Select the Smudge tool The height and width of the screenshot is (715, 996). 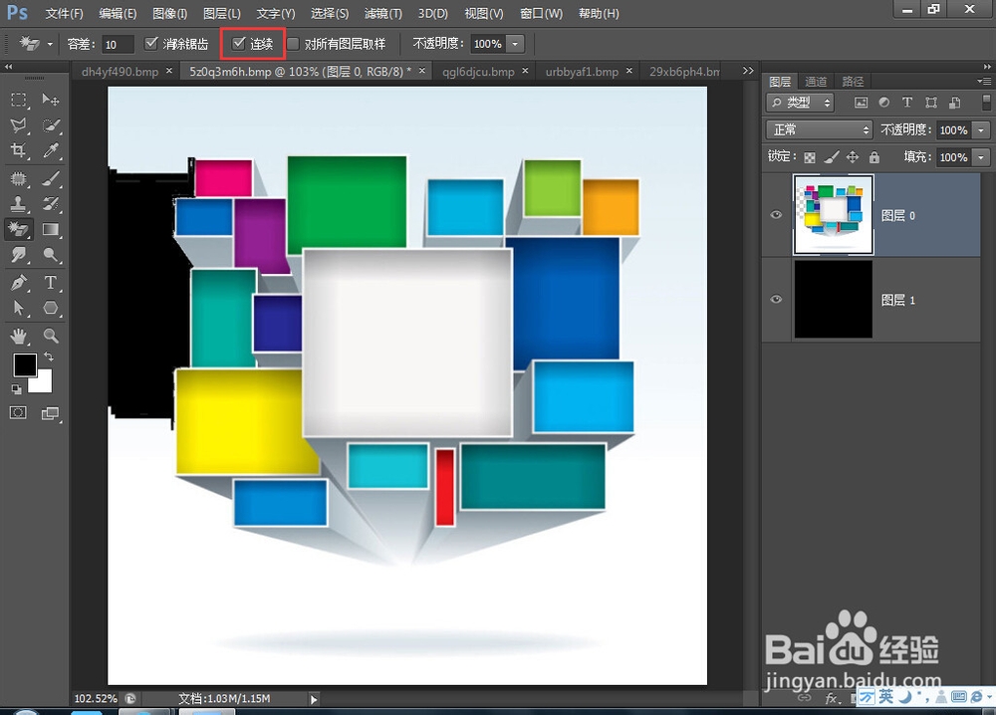(18, 255)
